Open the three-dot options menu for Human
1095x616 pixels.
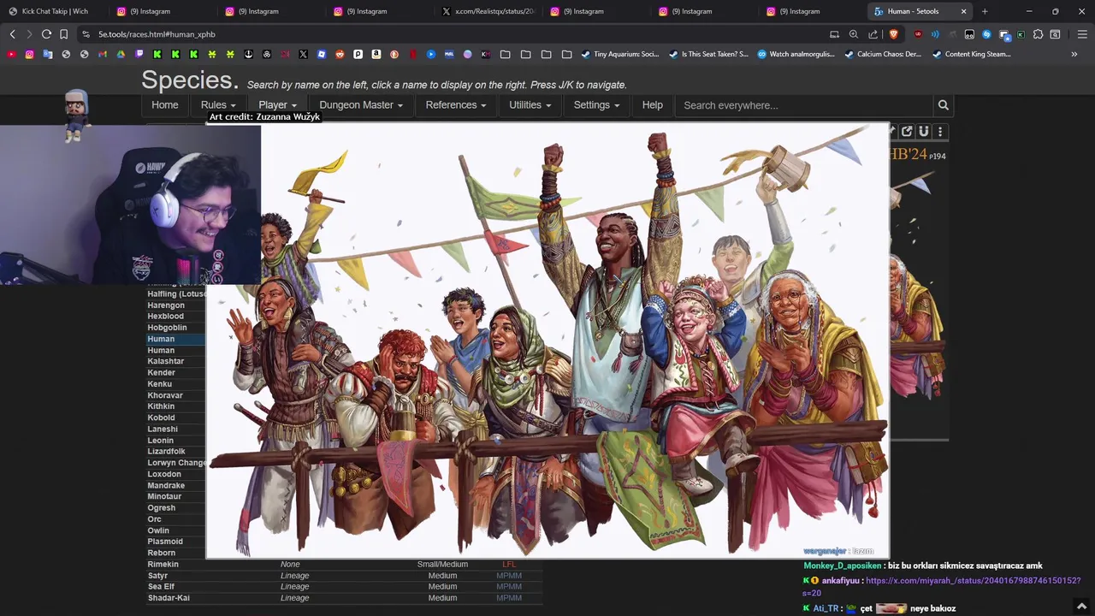click(940, 131)
